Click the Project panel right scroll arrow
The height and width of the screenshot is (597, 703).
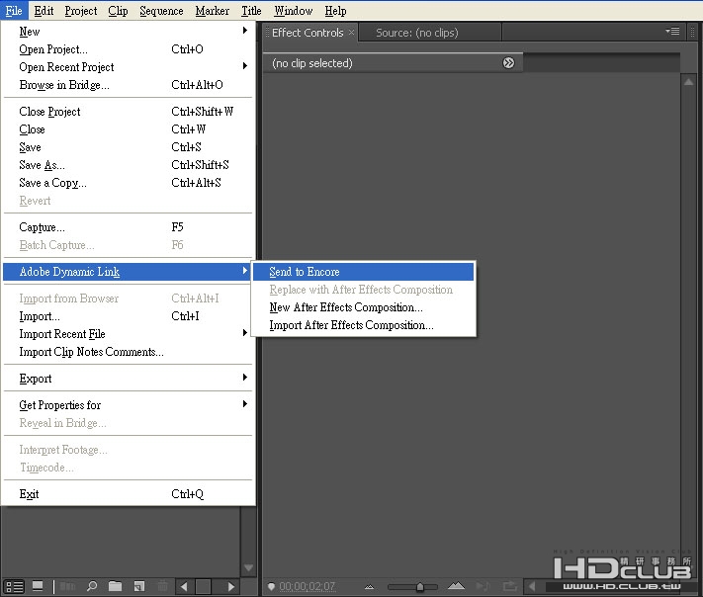(x=231, y=586)
